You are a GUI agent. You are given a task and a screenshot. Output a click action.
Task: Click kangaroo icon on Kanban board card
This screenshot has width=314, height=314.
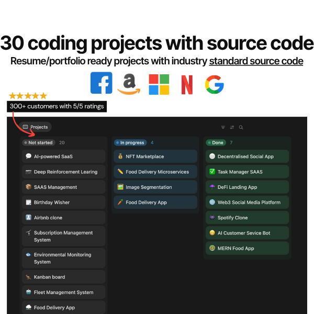(x=28, y=277)
